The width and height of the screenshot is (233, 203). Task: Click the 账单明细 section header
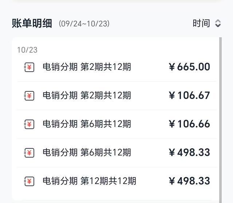point(33,24)
